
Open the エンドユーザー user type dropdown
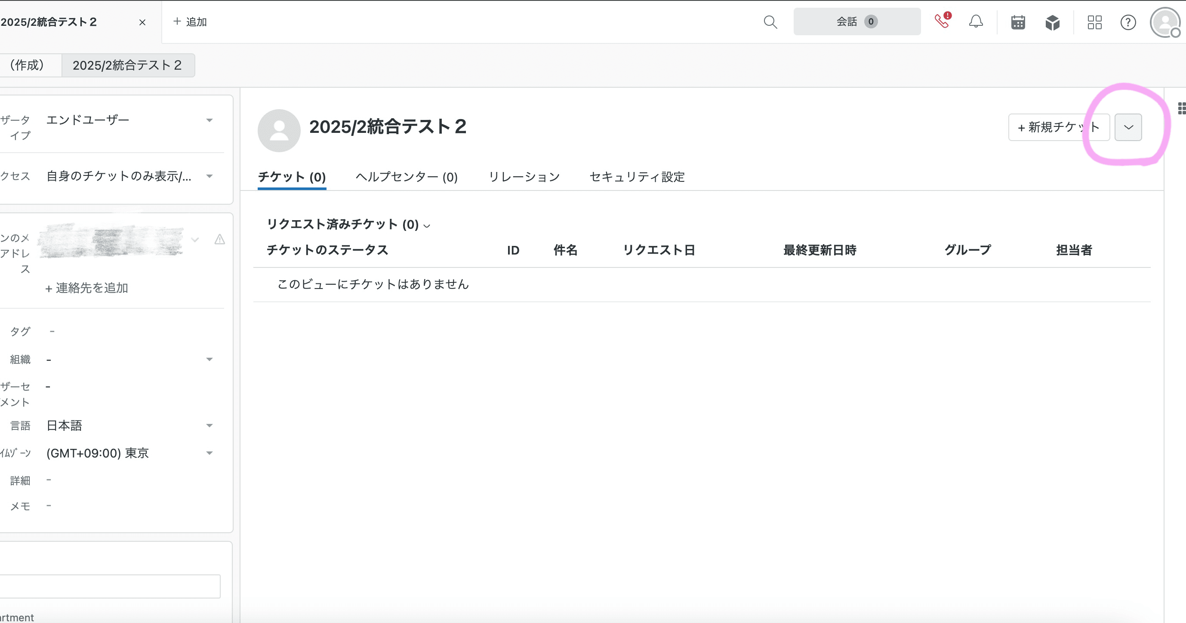[129, 120]
